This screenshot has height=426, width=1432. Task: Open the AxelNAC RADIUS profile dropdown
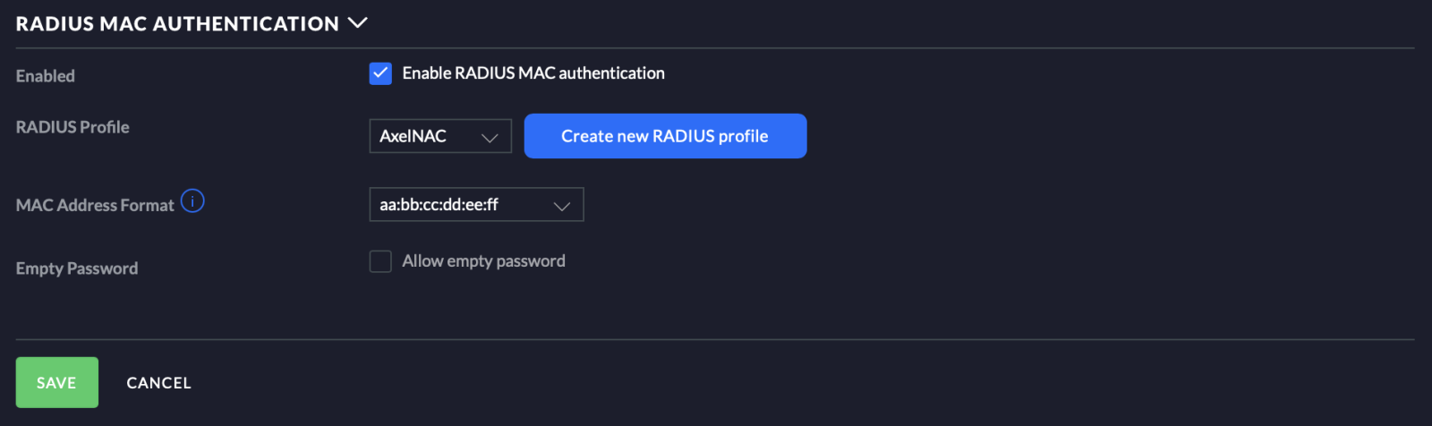point(439,136)
